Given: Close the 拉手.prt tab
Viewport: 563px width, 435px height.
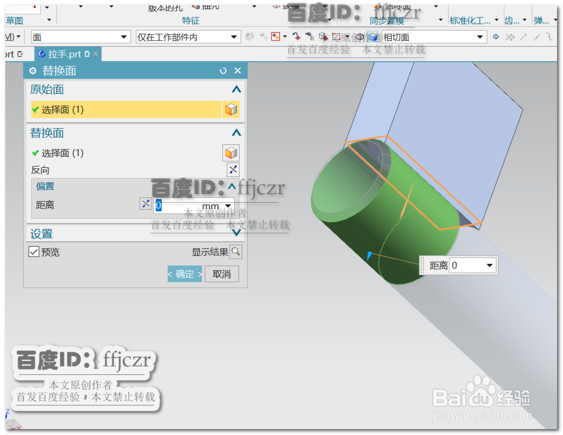Looking at the screenshot, I should 96,54.
